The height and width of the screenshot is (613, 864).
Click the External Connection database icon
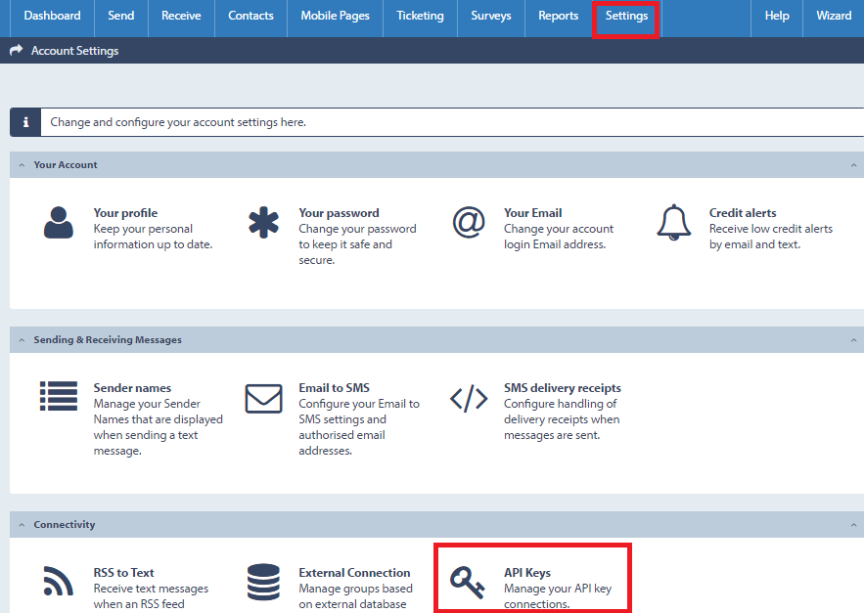click(263, 582)
